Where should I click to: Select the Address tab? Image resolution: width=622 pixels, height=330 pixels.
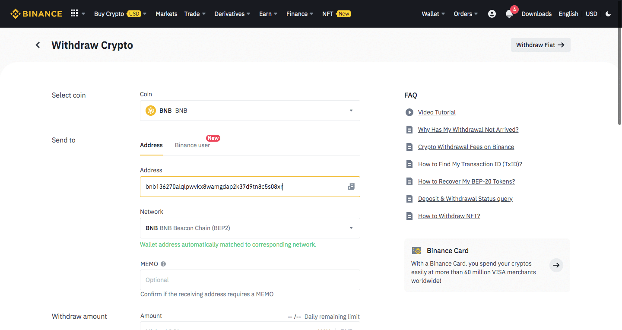(151, 145)
